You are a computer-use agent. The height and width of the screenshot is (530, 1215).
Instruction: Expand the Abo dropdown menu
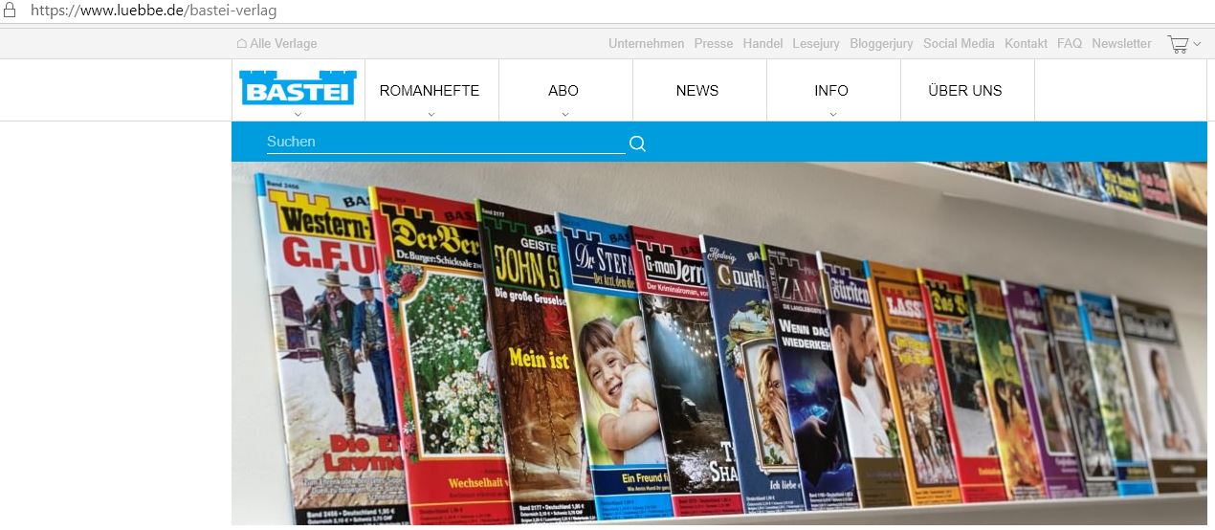[x=564, y=92]
